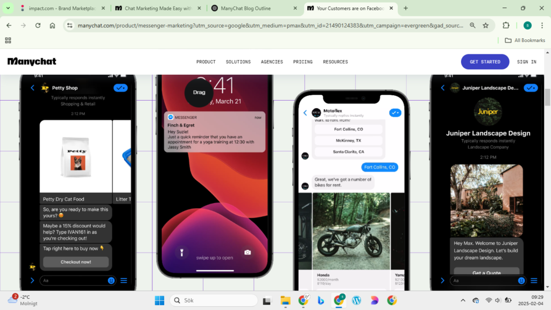Reload the current Manychat page
This screenshot has height=310, width=551.
(x=38, y=25)
